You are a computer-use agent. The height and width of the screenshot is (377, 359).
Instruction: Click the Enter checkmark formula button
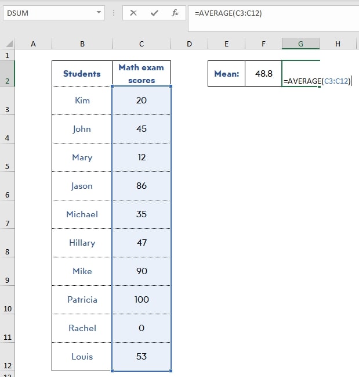tap(154, 13)
